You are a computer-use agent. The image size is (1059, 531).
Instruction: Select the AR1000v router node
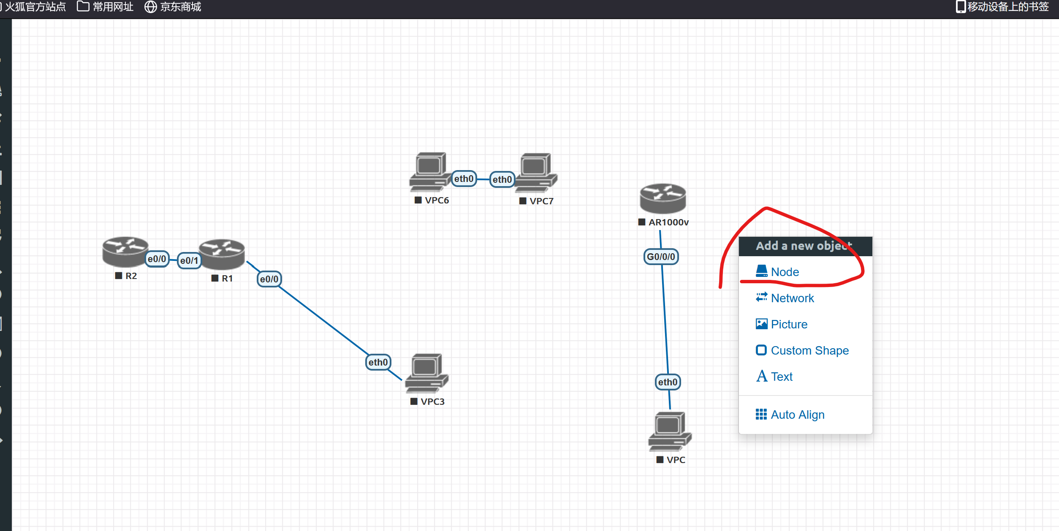[663, 198]
